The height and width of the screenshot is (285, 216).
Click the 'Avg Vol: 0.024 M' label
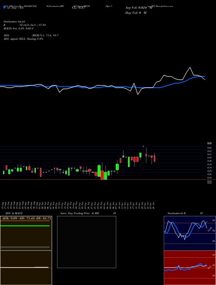tap(139, 8)
